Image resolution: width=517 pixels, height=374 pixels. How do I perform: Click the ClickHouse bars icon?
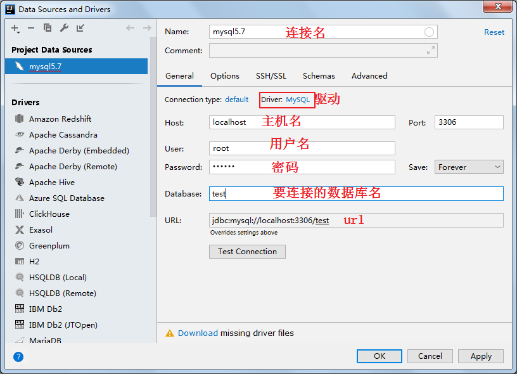click(20, 214)
